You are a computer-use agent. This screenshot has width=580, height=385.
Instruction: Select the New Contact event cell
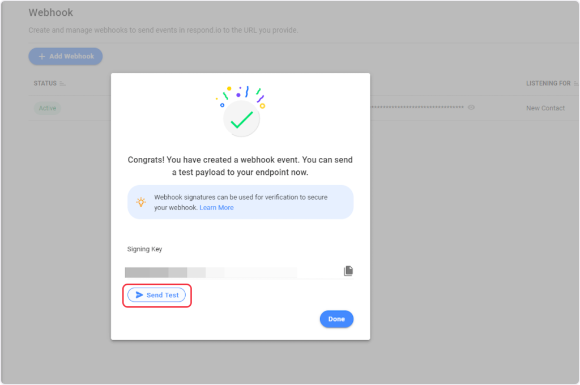(545, 108)
